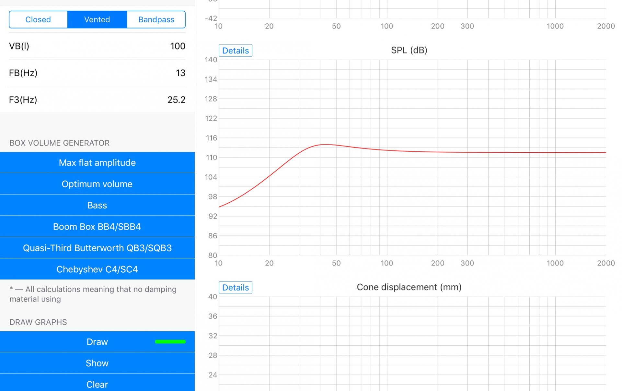Select the Closed enclosure type
This screenshot has height=391, width=622.
[x=38, y=19]
